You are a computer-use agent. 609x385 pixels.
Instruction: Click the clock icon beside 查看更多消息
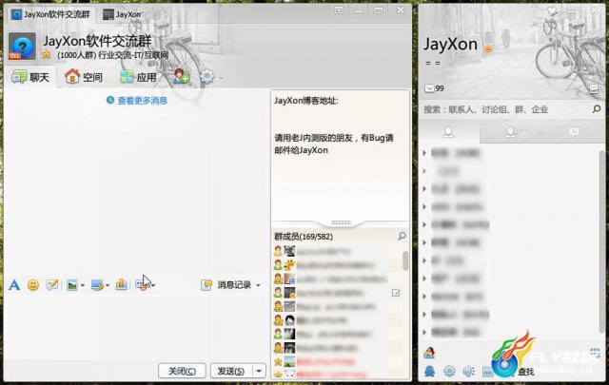point(110,100)
